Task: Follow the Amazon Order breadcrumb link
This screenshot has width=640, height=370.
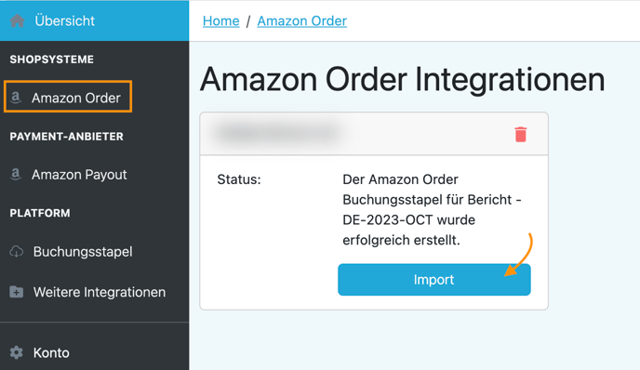Action: 302,20
